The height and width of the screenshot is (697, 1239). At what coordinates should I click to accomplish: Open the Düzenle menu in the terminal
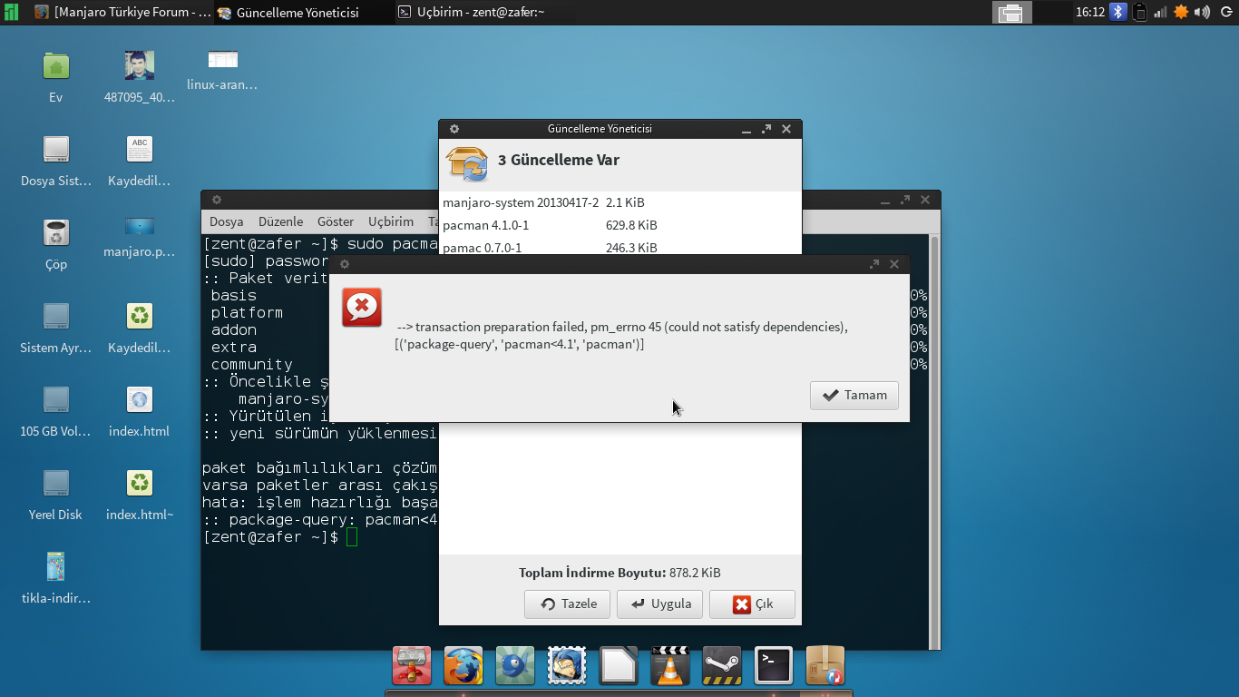point(280,221)
